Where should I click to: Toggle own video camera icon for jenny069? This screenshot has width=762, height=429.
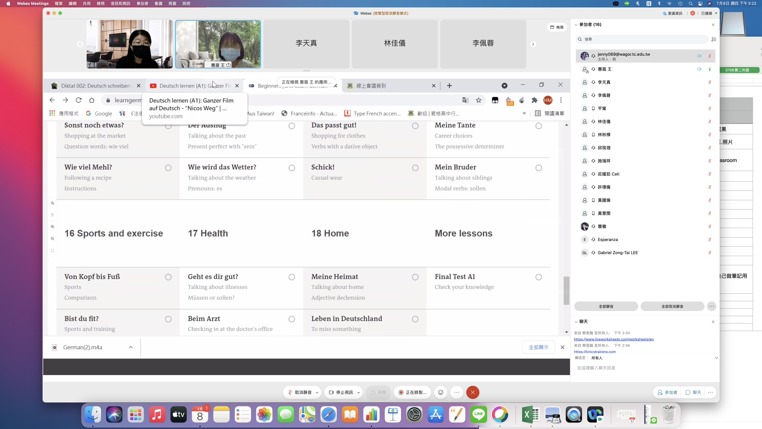click(x=699, y=56)
